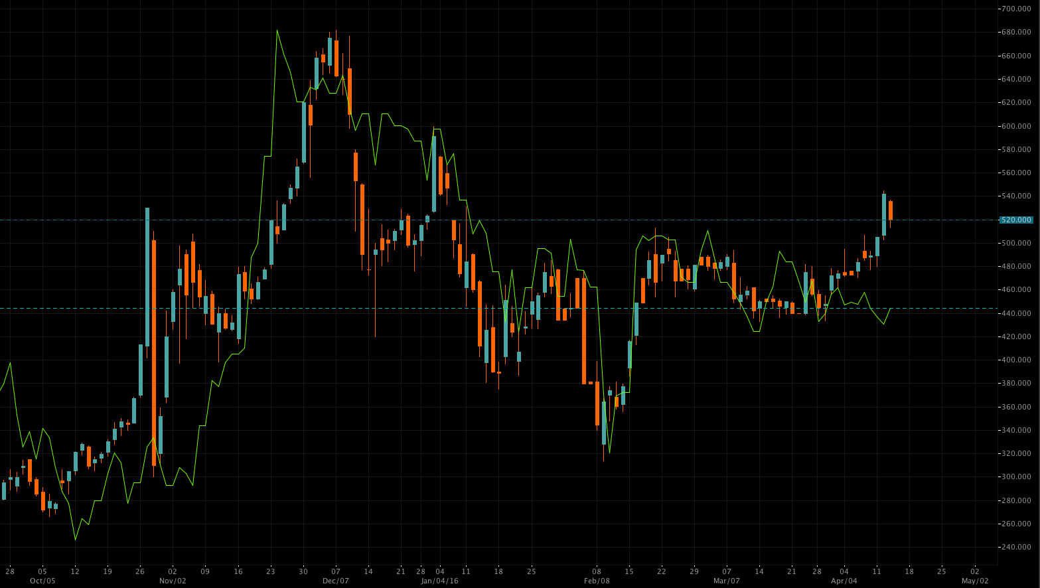Click the Oct/05 month label
1040x588 pixels.
coord(42,581)
